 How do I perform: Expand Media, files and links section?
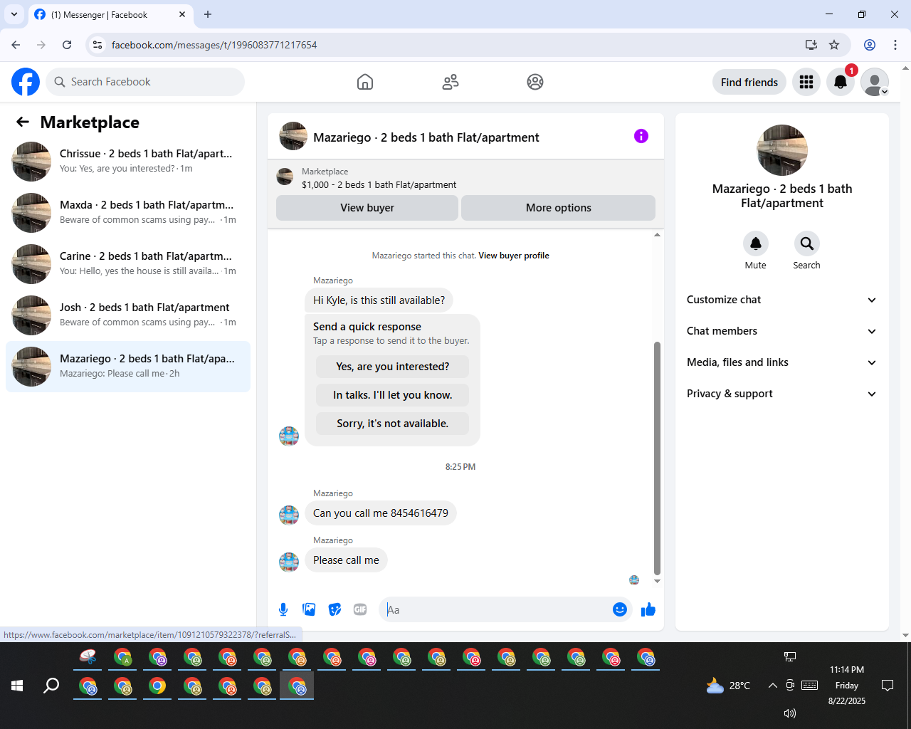[x=782, y=362]
